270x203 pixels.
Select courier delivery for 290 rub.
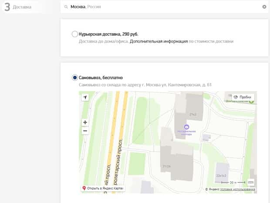tap(75, 34)
